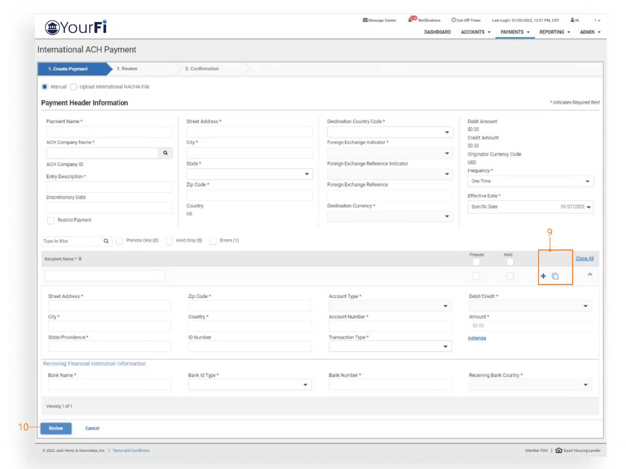Open the Destination Country Code dropdown

[x=390, y=132]
